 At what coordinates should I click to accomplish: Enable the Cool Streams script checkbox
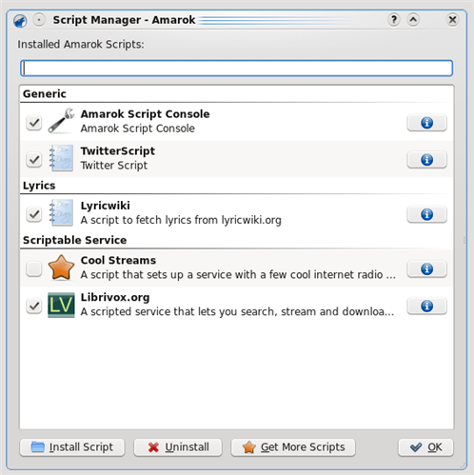click(x=34, y=268)
